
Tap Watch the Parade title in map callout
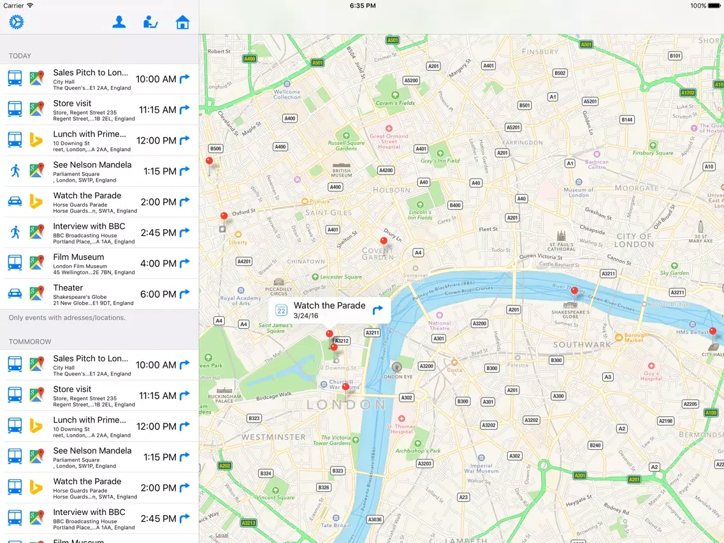[x=329, y=305]
